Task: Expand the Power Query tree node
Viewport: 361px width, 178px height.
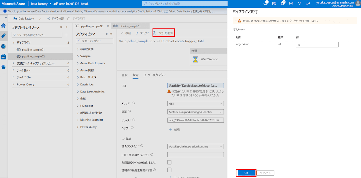Action: pyautogui.click(x=14, y=84)
